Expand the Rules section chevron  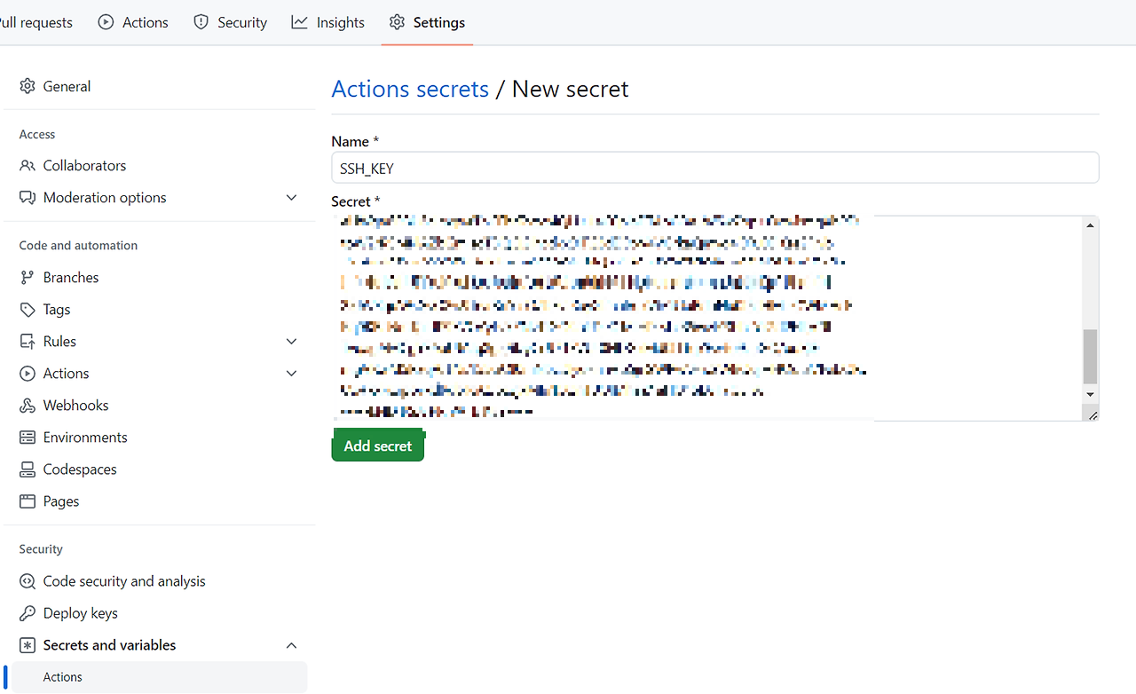[291, 342]
